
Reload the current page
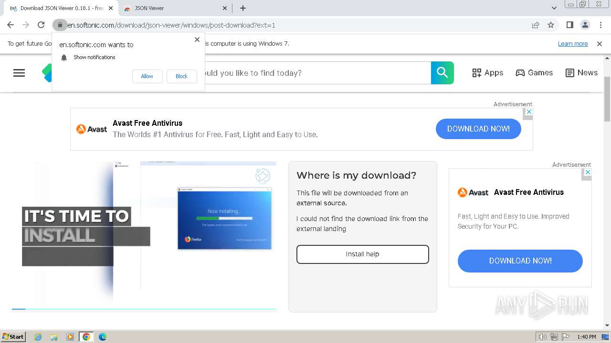click(41, 25)
